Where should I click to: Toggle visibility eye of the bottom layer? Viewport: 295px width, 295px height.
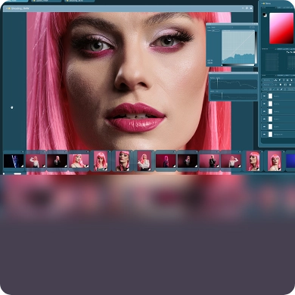(x=264, y=134)
